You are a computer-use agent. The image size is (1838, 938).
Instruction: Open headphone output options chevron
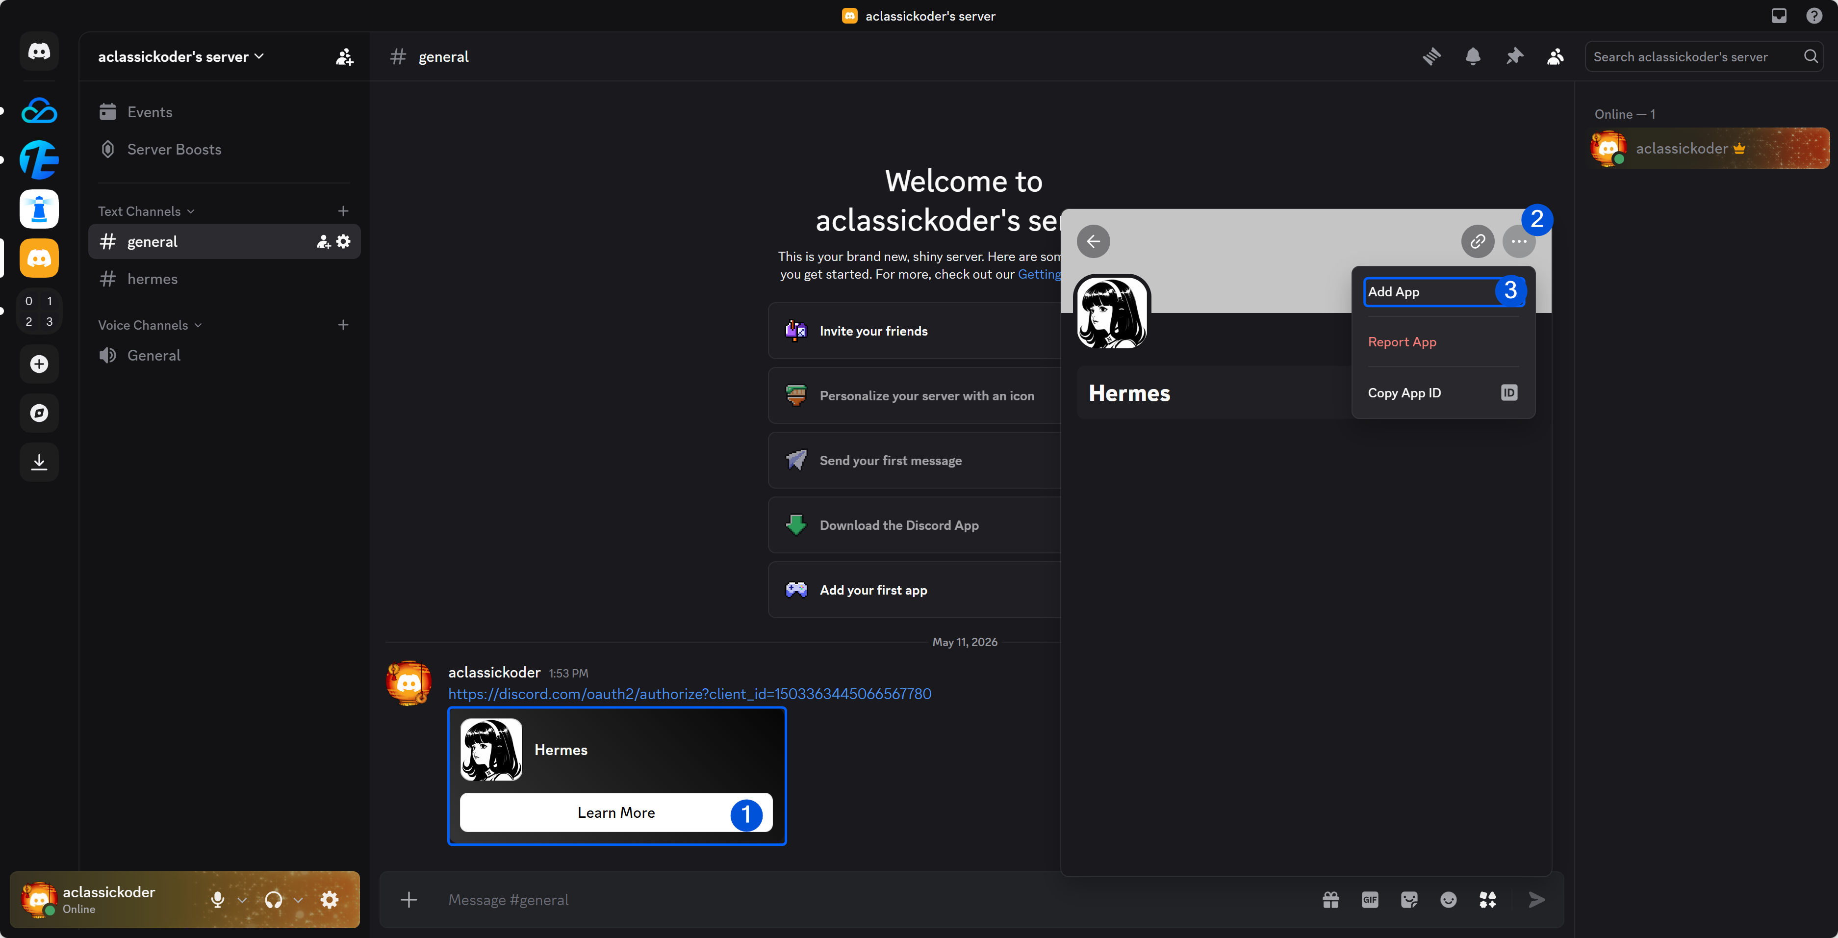click(x=298, y=899)
